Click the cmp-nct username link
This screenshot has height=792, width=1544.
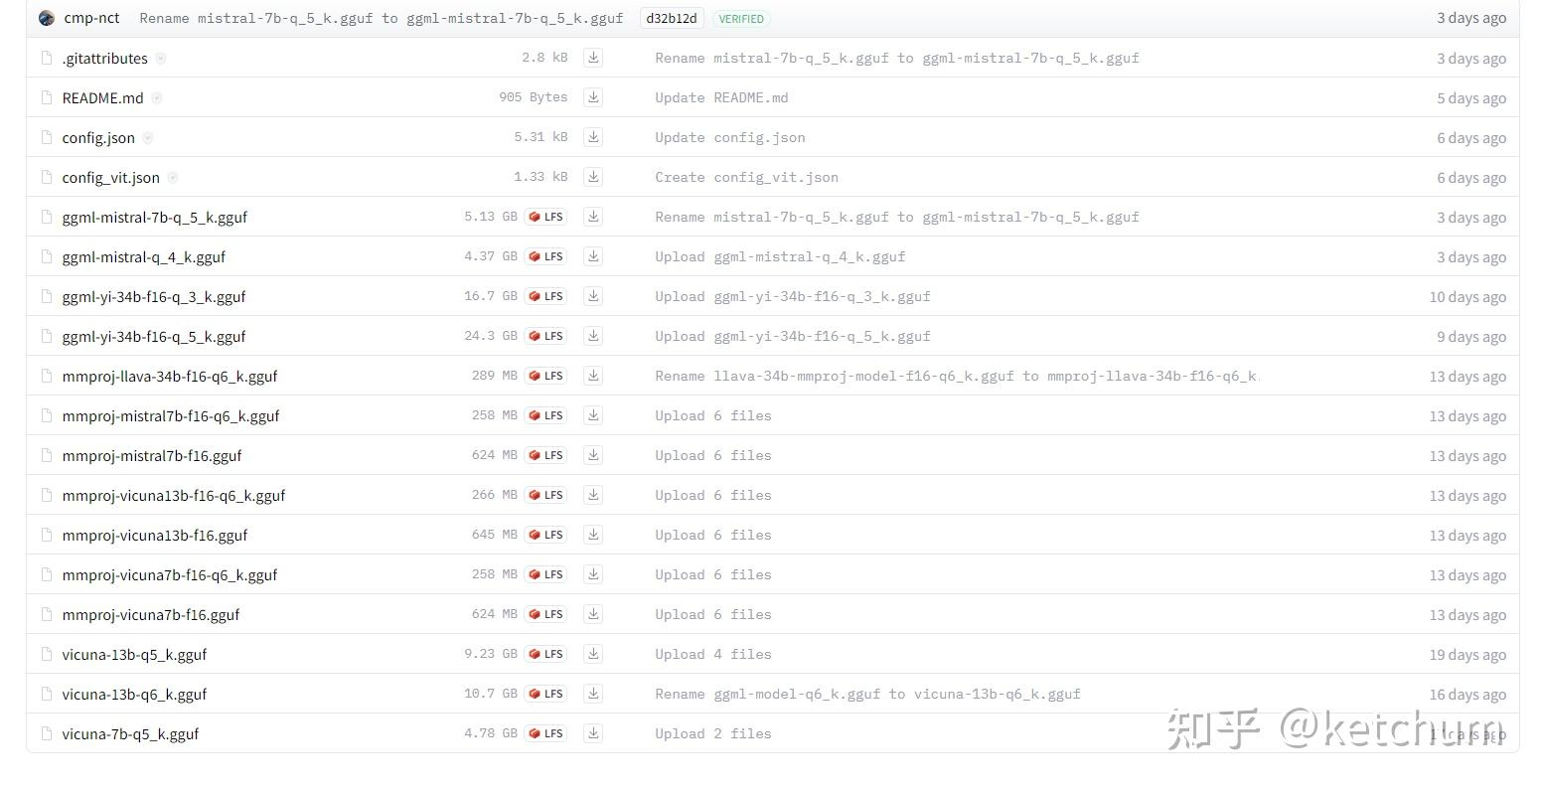tap(91, 17)
